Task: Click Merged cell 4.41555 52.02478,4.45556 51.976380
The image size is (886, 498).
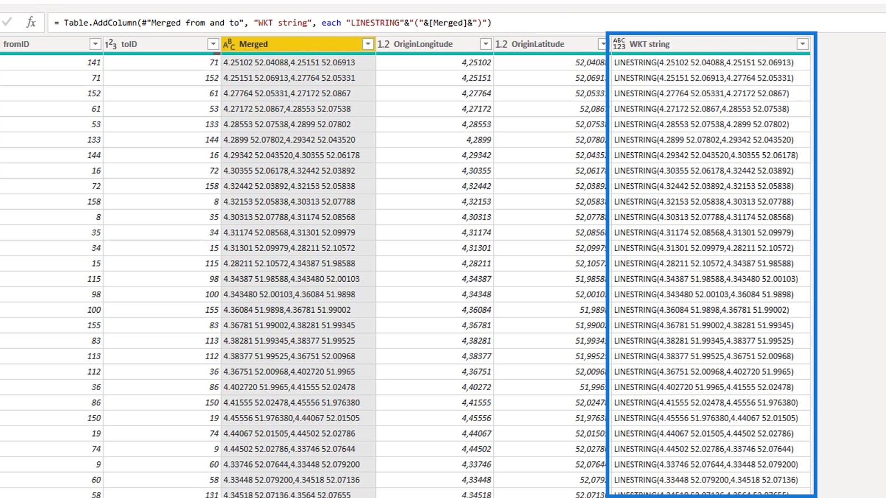Action: click(298, 403)
